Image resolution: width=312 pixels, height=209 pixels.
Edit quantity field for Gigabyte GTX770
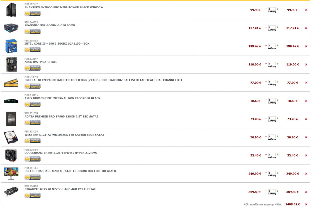pyautogui.click(x=272, y=191)
